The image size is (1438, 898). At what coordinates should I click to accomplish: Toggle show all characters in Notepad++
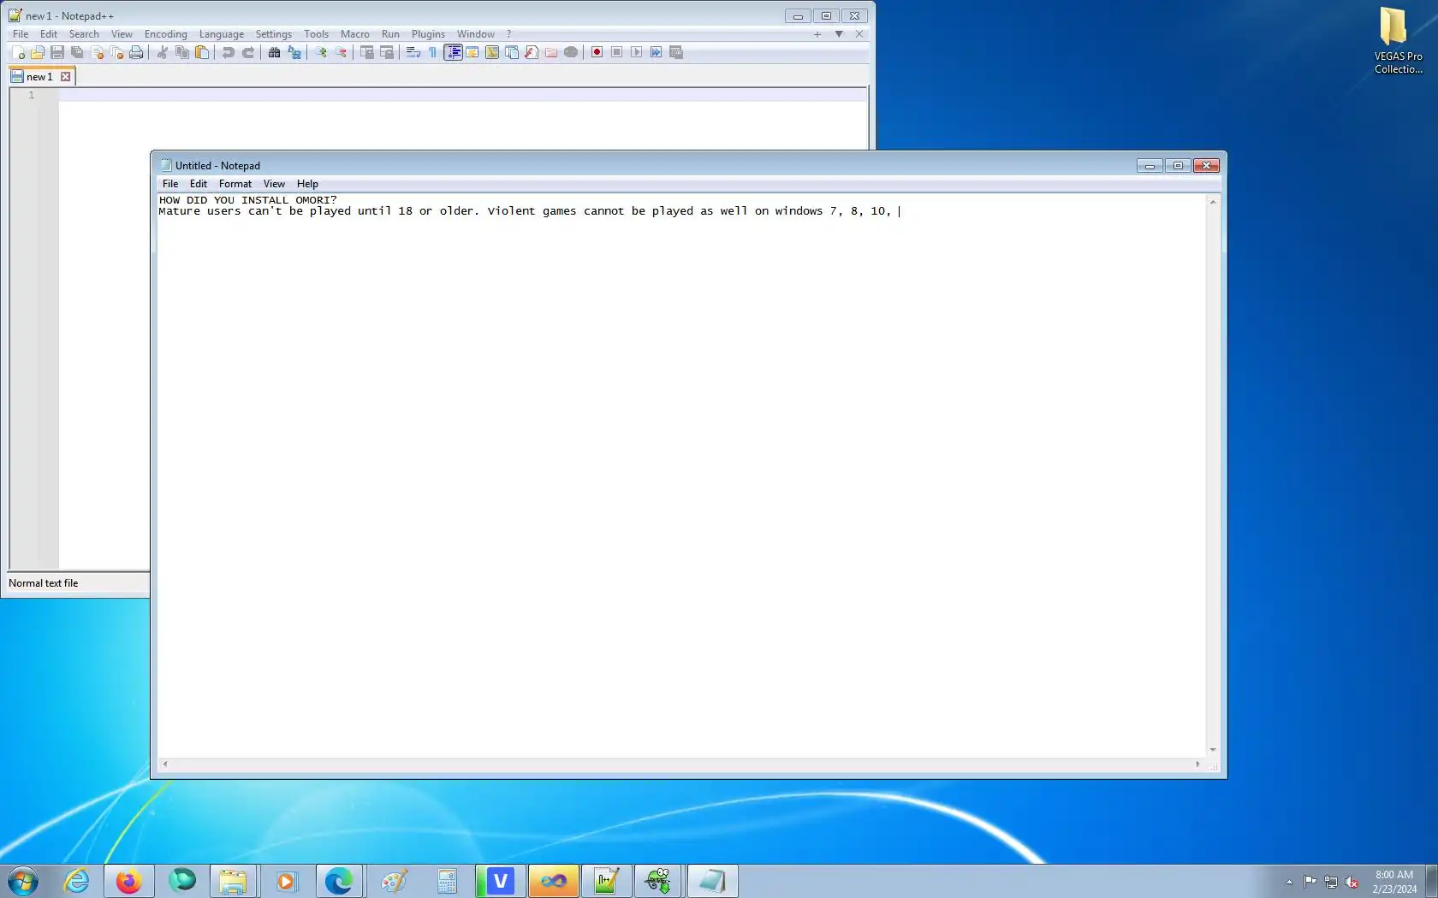click(x=433, y=52)
